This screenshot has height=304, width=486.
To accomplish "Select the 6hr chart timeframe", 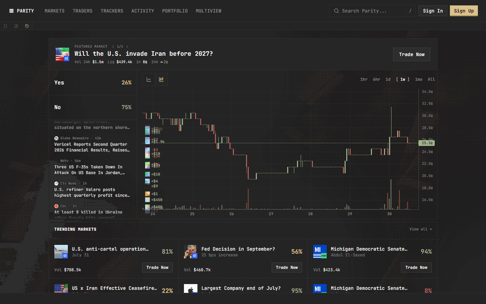I will 377,79.
